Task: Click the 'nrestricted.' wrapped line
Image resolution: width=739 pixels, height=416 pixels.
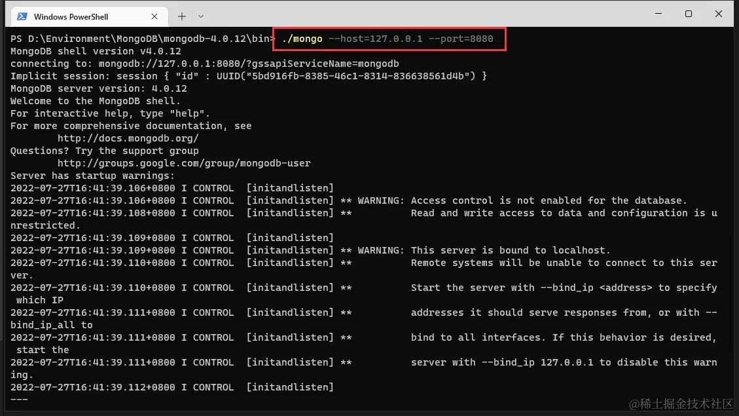Action: coord(45,225)
